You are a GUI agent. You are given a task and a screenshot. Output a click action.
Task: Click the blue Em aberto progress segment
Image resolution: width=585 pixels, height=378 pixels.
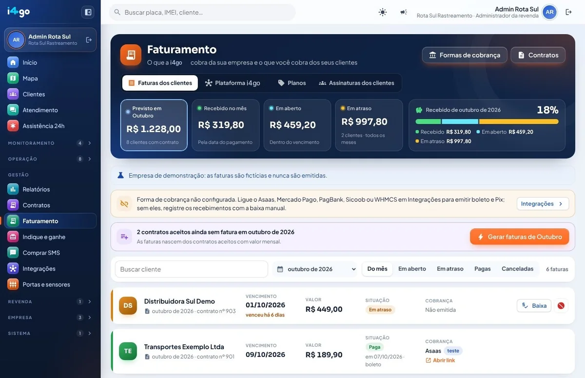[460, 121]
